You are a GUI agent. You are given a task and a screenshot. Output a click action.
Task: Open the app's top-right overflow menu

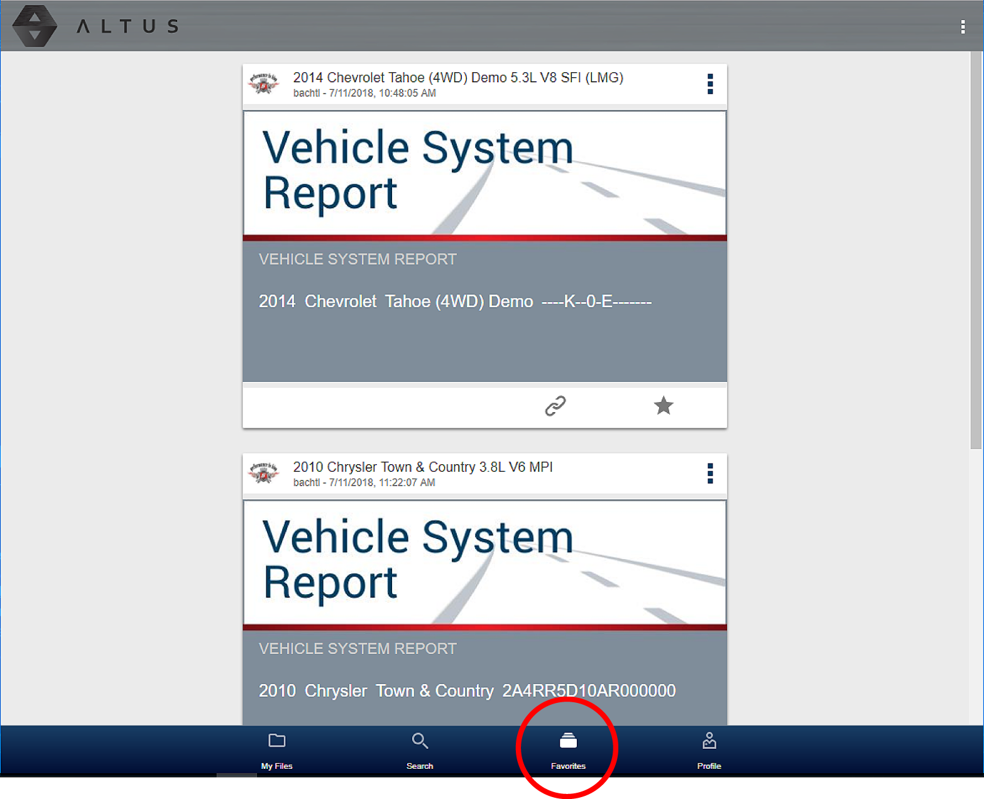click(x=963, y=26)
